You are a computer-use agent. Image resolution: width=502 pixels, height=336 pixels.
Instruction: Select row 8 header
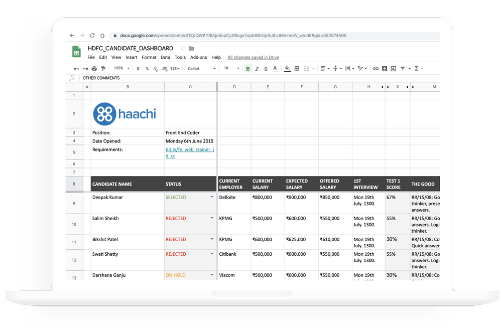[x=74, y=184]
